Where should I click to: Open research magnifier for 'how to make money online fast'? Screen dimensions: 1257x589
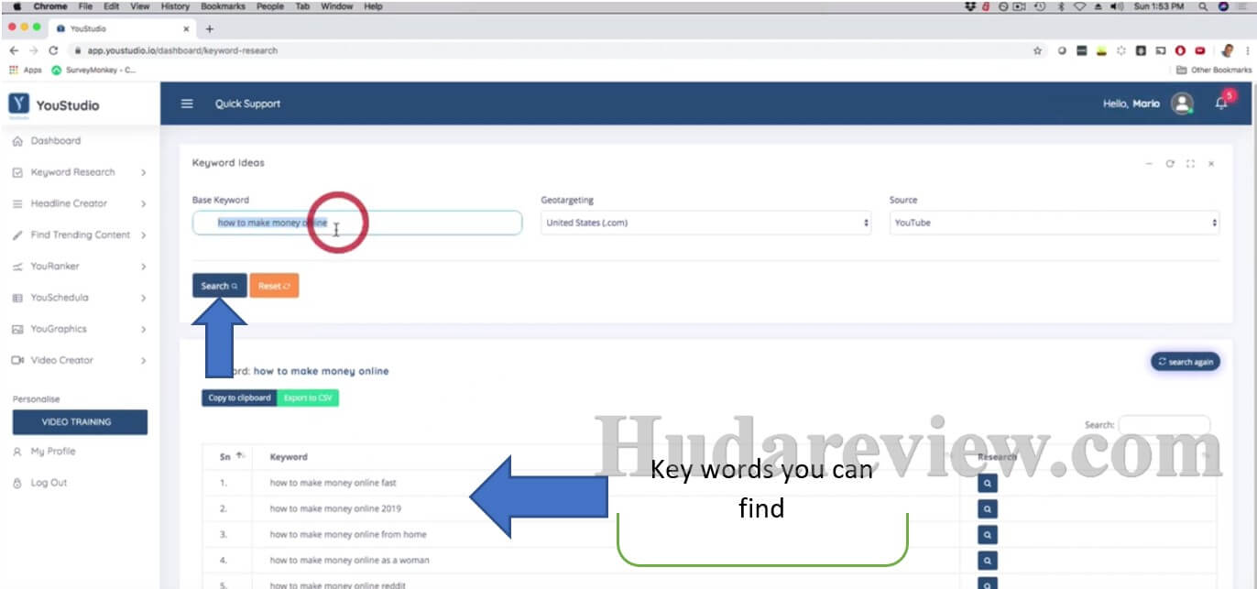985,482
